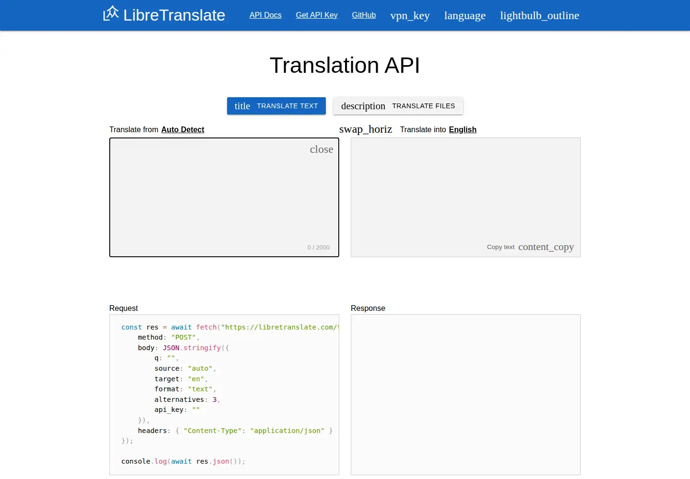Click the "0 / 2000" character counter
Viewport: 690px width, 479px height.
coord(319,248)
